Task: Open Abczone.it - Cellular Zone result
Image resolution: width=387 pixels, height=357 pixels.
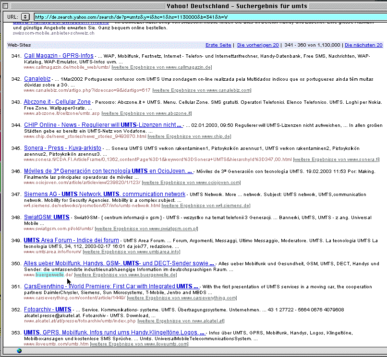Action: (x=57, y=102)
